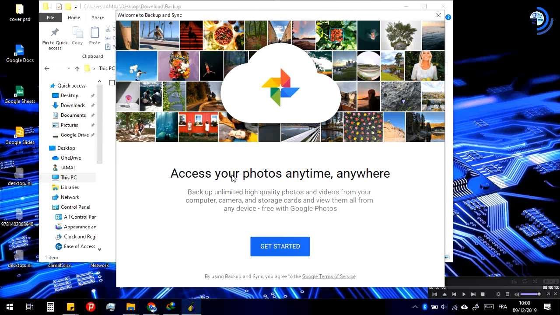This screenshot has width=560, height=315.
Task: Open Google Slides desktop shortcut
Action: [x=20, y=136]
